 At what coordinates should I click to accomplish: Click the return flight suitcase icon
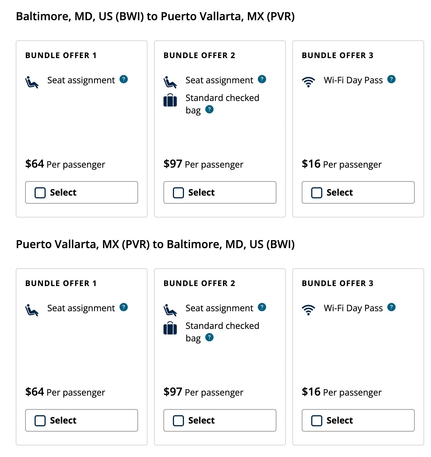pyautogui.click(x=170, y=328)
